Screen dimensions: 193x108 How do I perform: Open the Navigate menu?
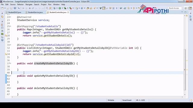(29, 4)
